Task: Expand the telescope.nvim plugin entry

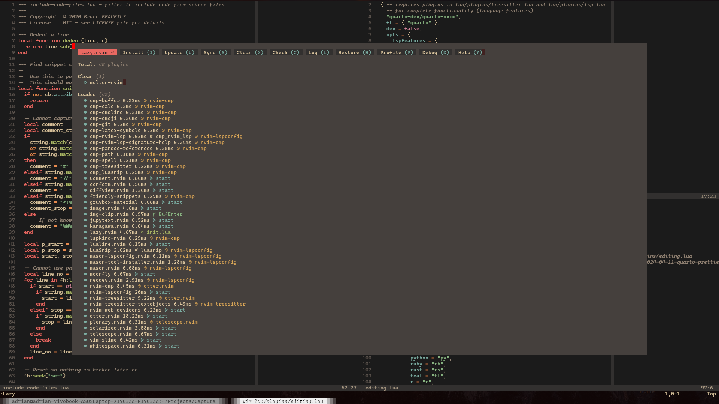Action: (x=111, y=334)
